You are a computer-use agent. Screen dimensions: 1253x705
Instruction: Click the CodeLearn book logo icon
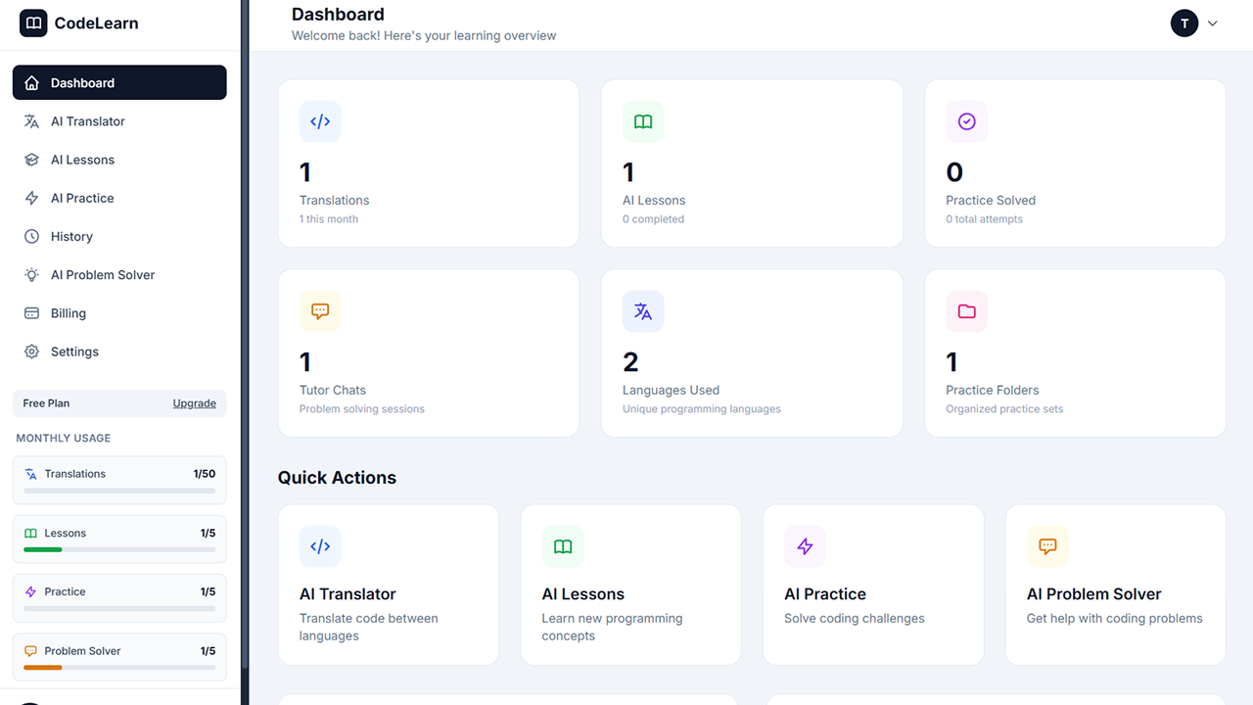pos(33,23)
